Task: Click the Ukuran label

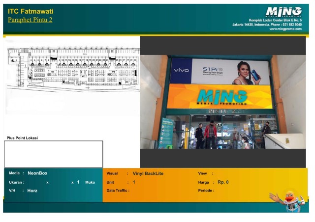Action: [16, 182]
